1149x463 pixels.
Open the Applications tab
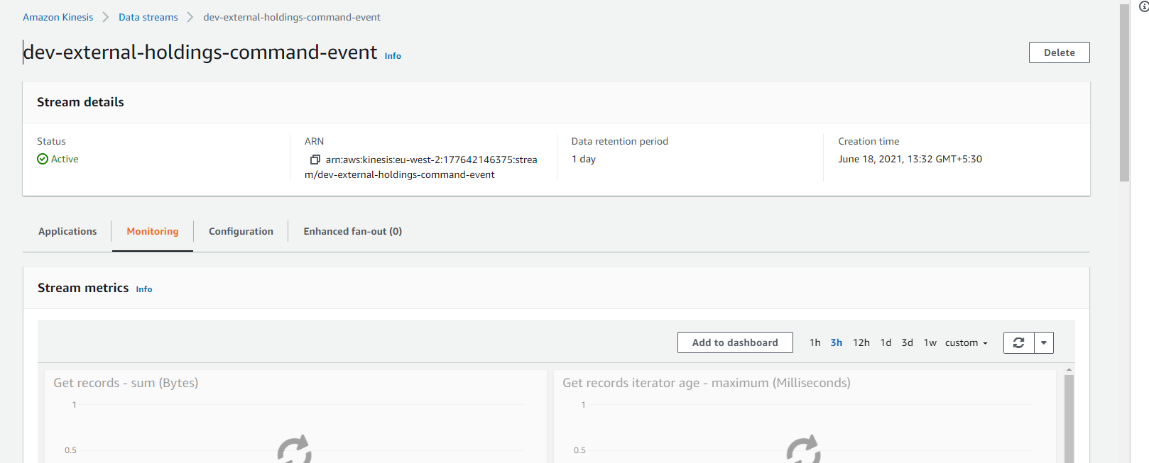[x=67, y=231]
